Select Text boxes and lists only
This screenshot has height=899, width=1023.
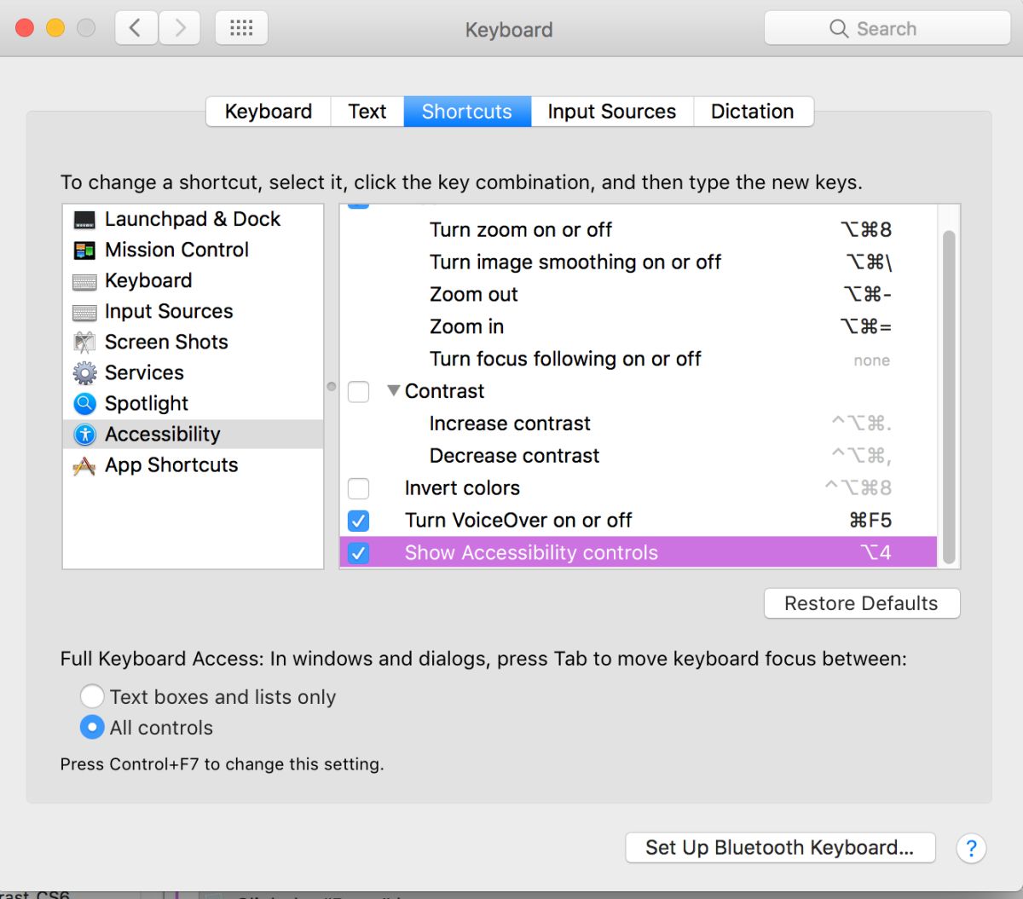coord(92,696)
